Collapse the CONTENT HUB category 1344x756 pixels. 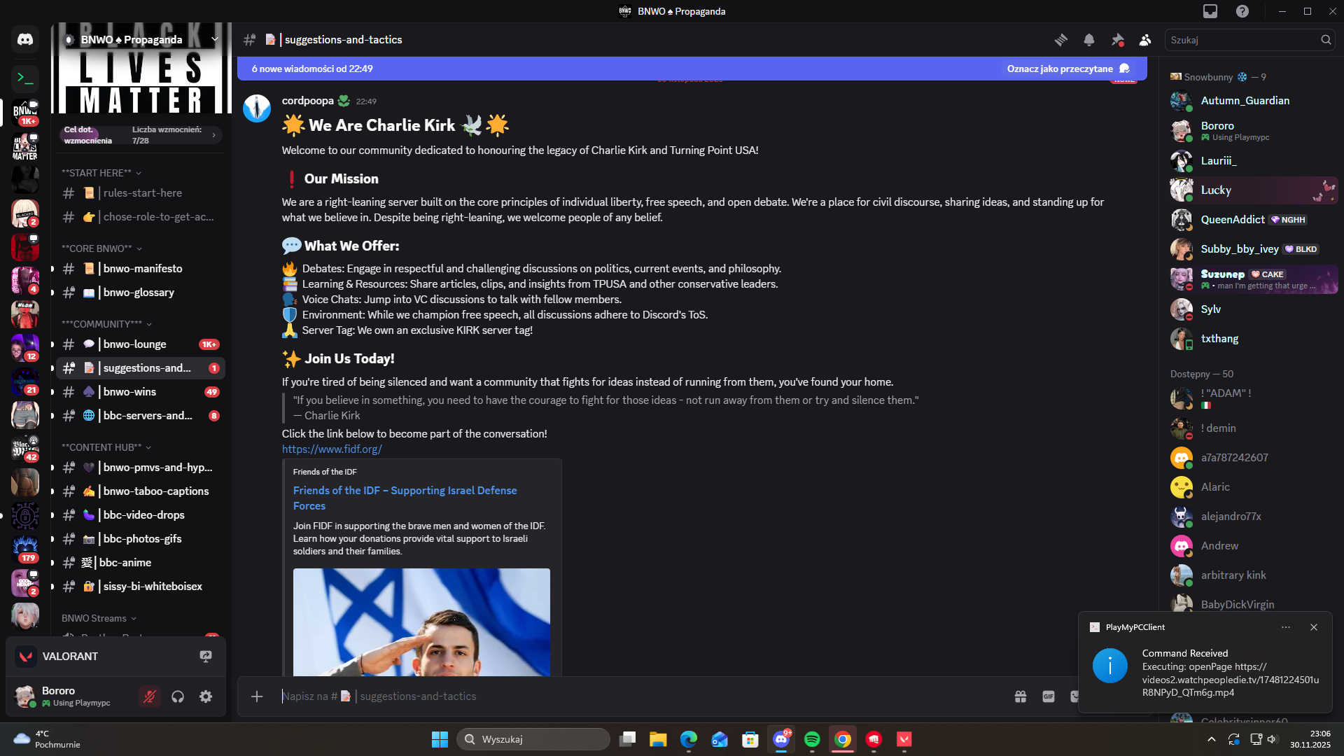pos(106,447)
